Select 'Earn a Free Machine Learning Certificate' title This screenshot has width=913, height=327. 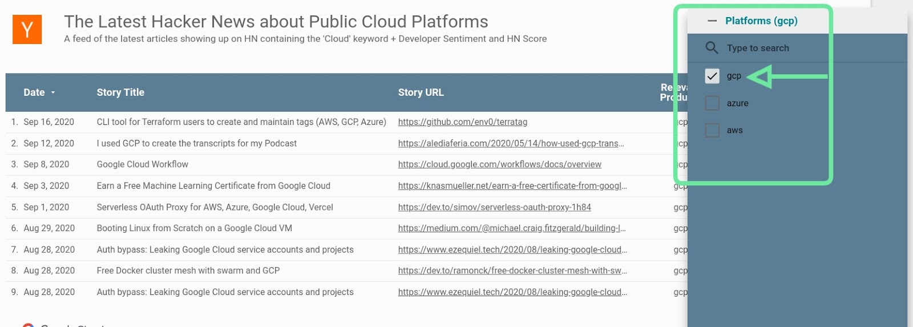click(213, 186)
